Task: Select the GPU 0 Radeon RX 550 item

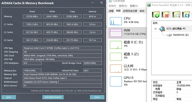Action: pyautogui.click(x=127, y=81)
